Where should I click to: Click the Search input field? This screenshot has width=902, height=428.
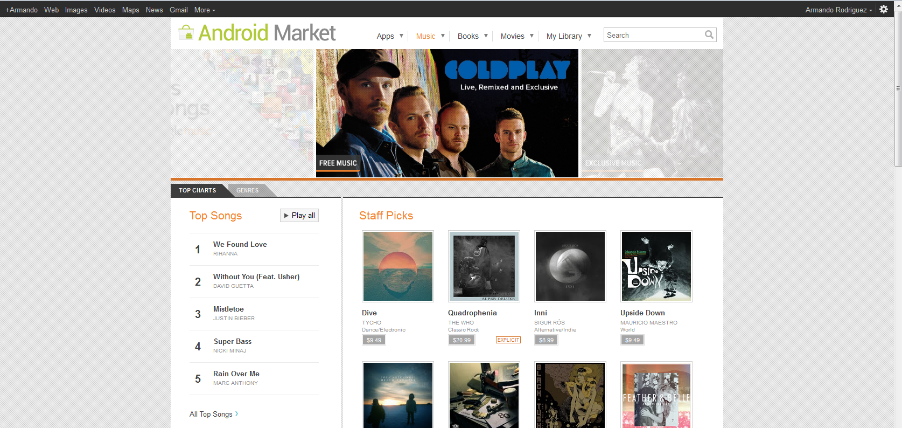click(654, 35)
